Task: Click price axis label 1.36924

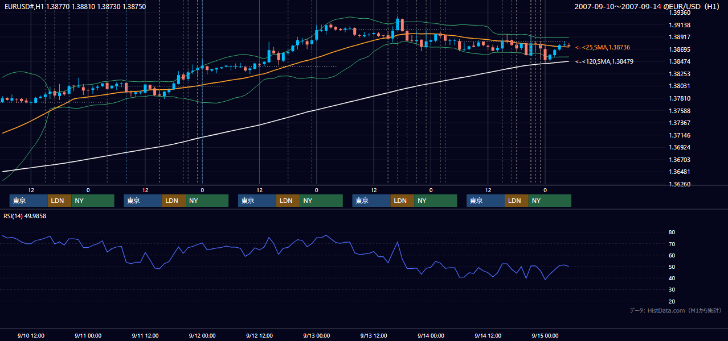Action: (x=680, y=147)
